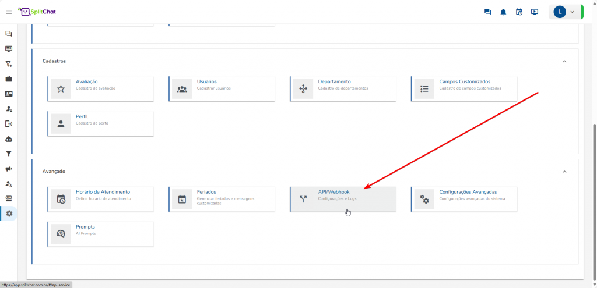597x288 pixels.
Task: Open the Prompts AI card
Action: (100, 233)
